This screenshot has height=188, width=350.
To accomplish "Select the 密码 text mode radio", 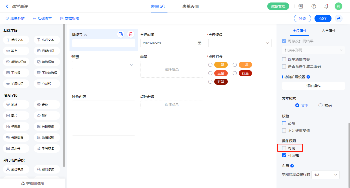I will (320, 105).
